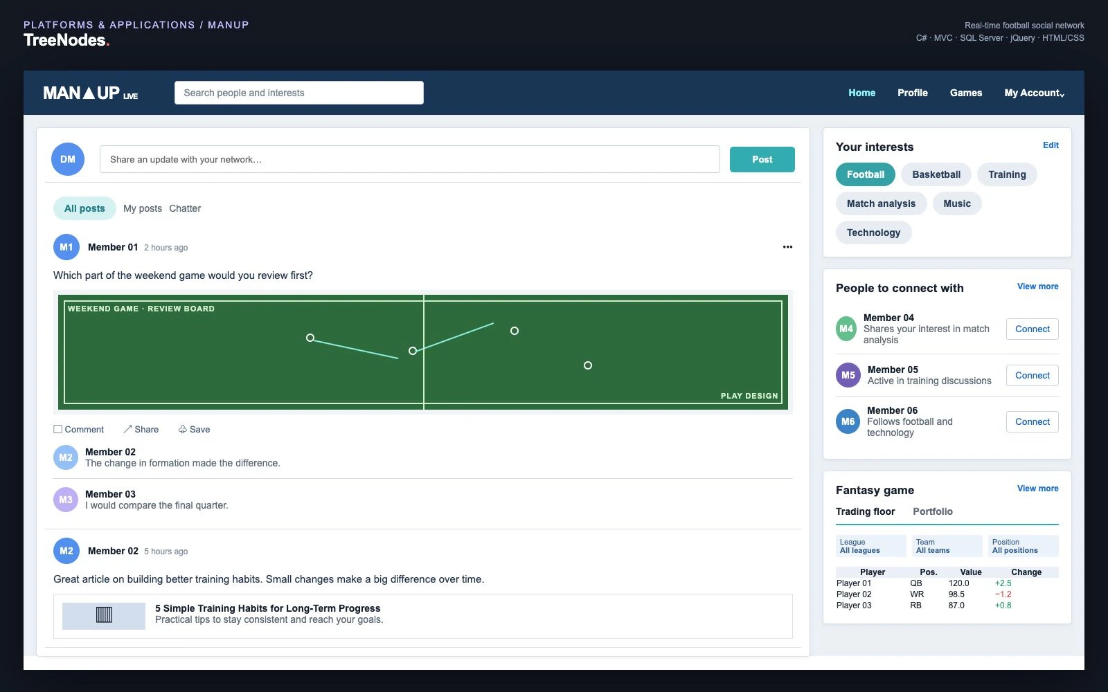Open the Games nav item
The height and width of the screenshot is (692, 1108).
click(966, 93)
